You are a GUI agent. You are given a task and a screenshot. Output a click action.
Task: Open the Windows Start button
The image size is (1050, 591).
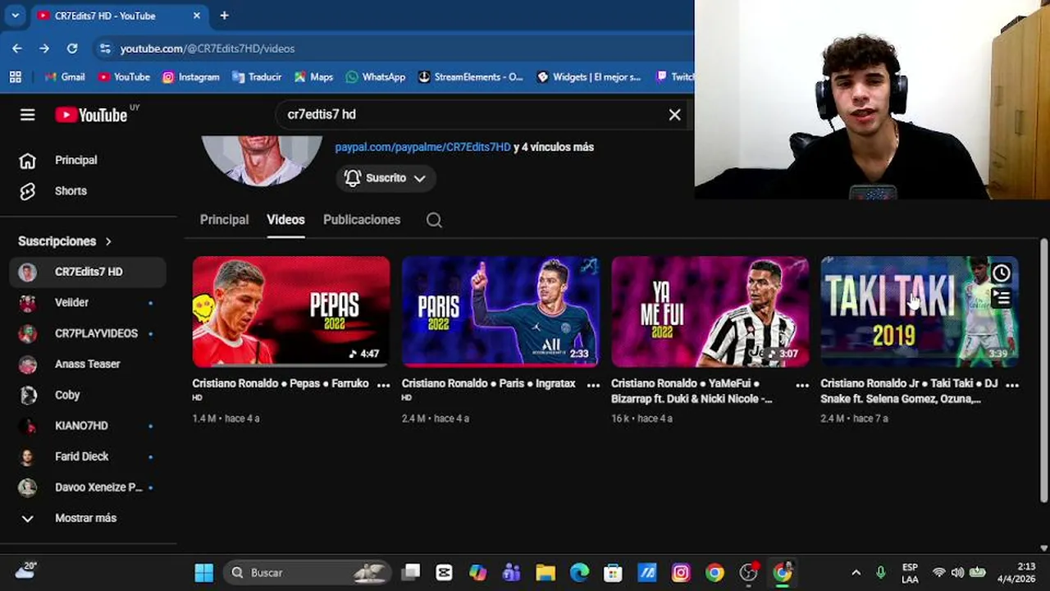click(203, 573)
